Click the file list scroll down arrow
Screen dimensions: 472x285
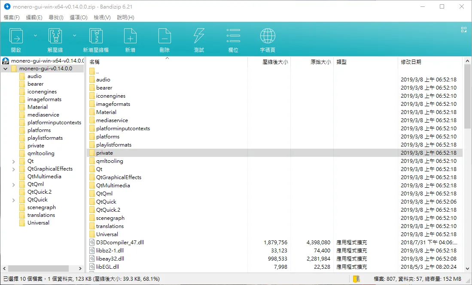[467, 269]
